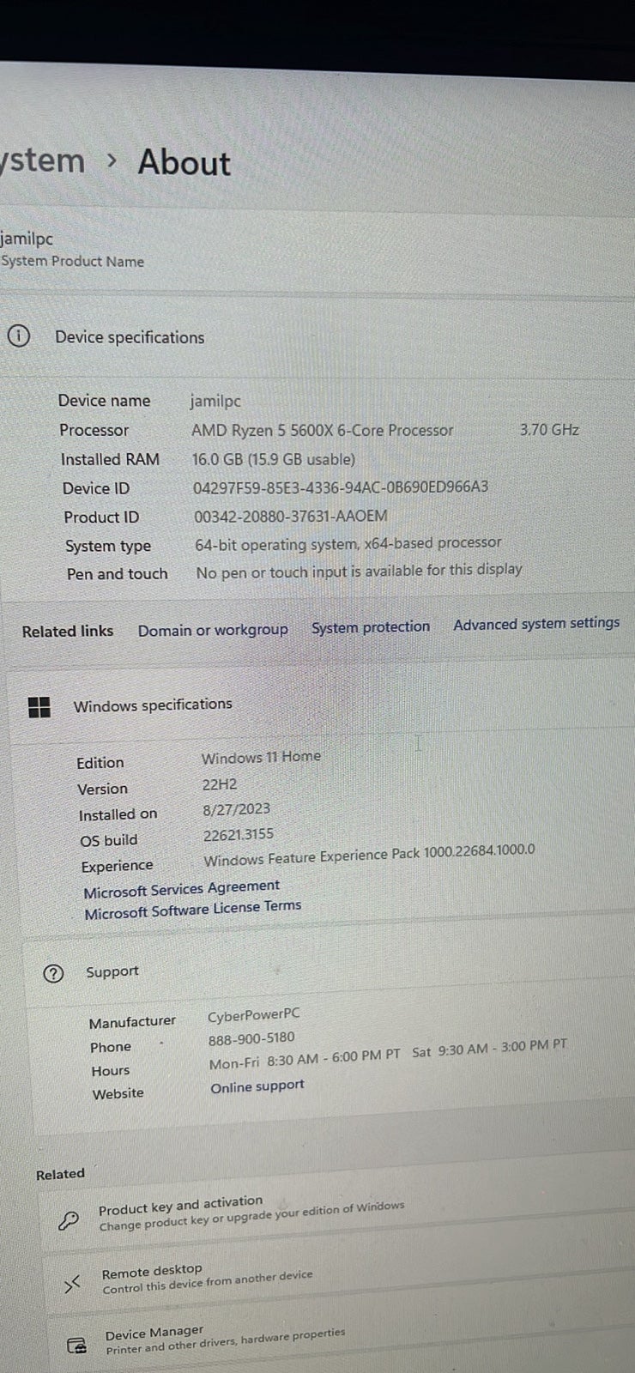
Task: Click the Device specifications info icon
Action: click(18, 336)
